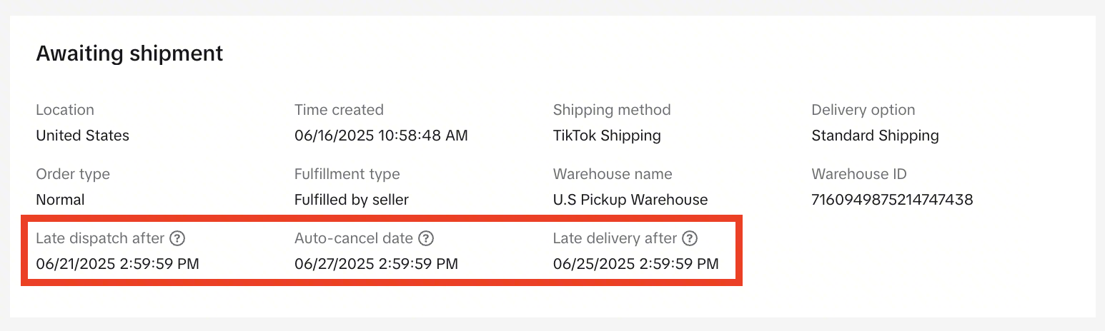Click the United States location value
1105x331 pixels.
[82, 136]
